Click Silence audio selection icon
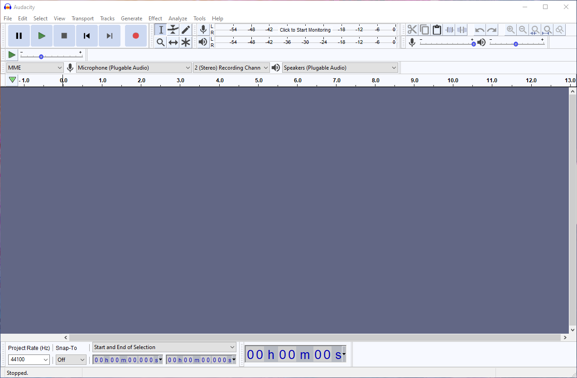This screenshot has width=577, height=378. (x=462, y=30)
